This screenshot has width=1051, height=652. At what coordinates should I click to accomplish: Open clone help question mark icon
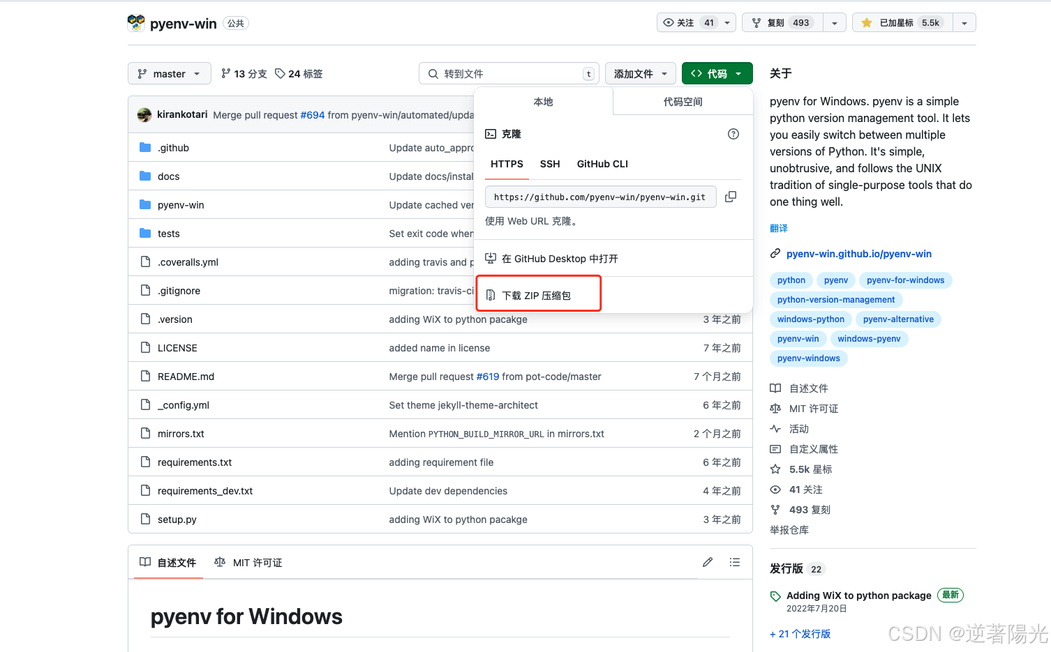tap(733, 134)
